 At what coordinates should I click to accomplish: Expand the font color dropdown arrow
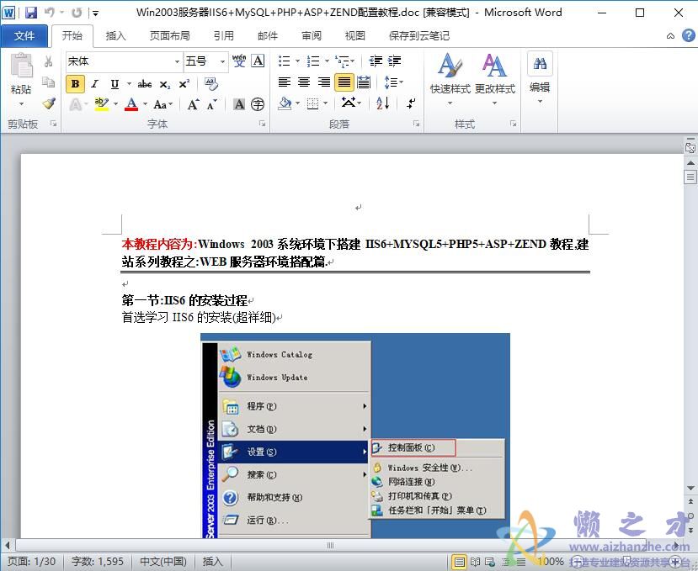[145, 103]
